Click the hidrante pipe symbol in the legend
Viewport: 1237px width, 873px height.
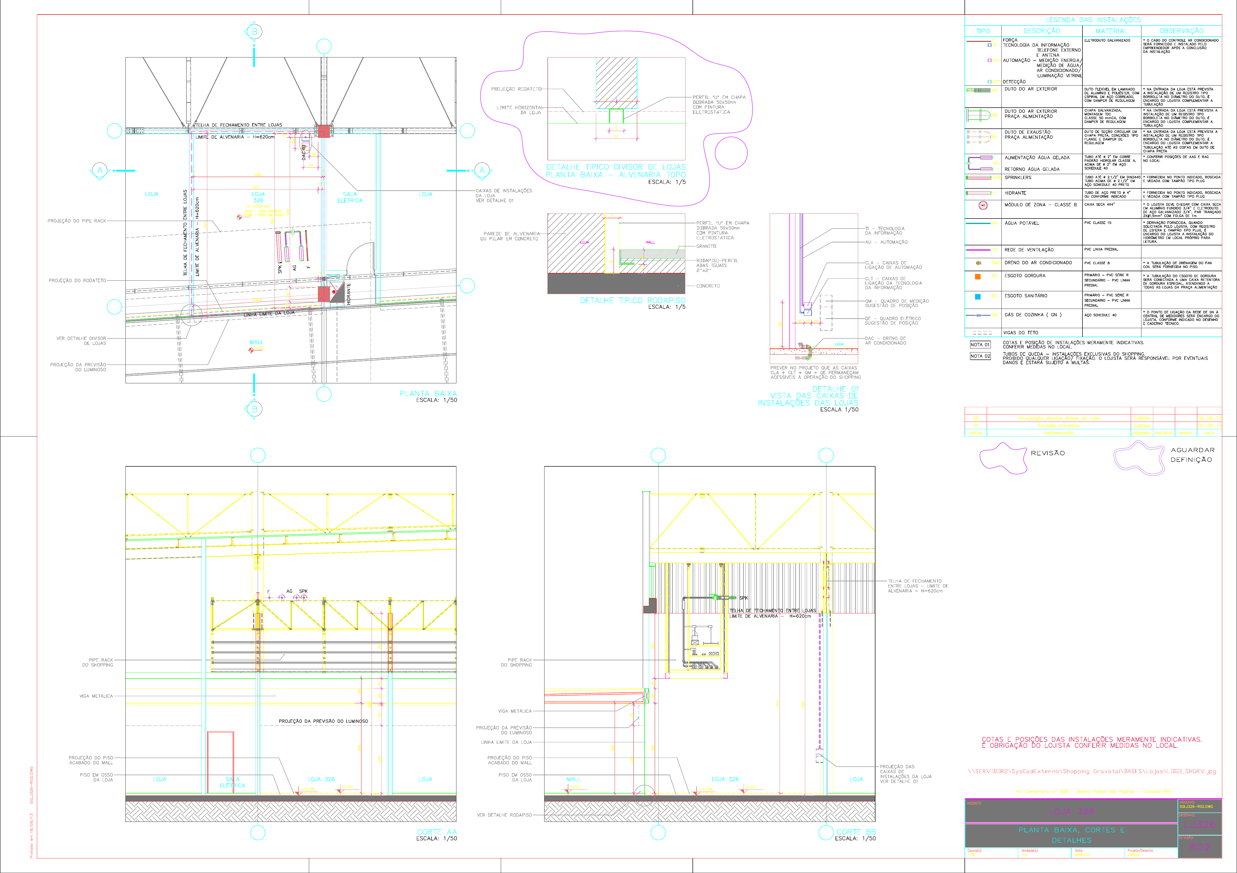tap(978, 193)
